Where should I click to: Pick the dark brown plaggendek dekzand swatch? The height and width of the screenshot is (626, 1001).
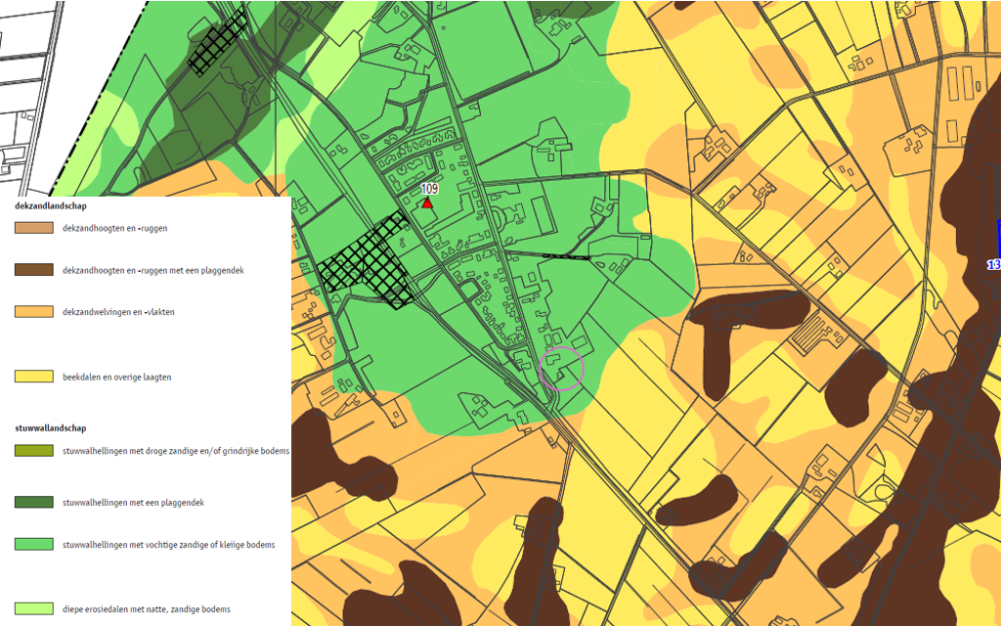point(34,270)
